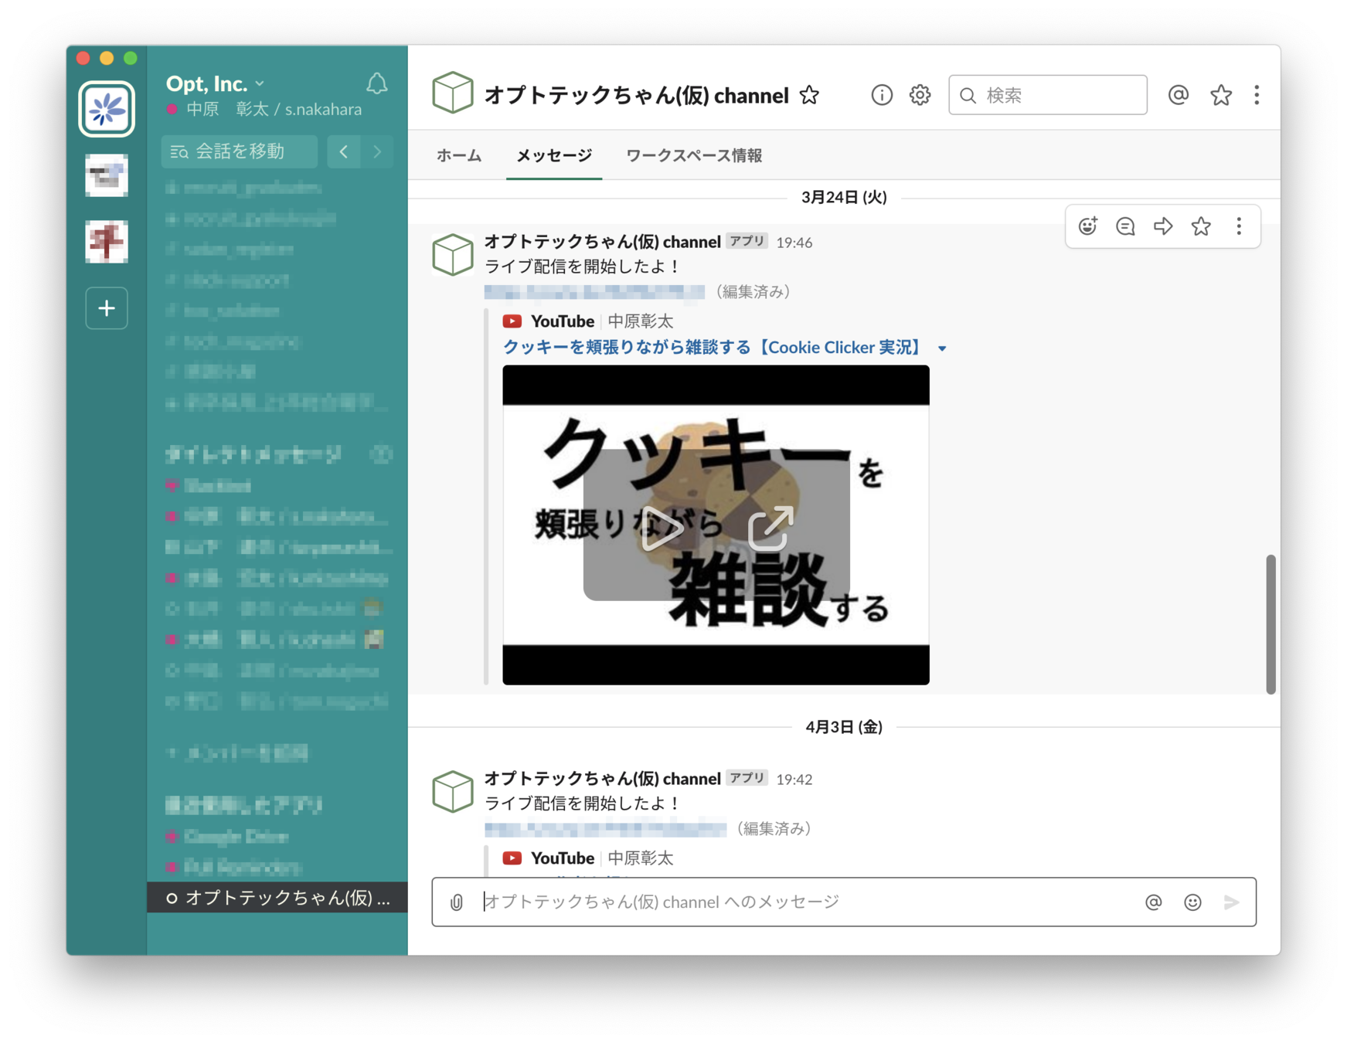Switch to the ワークスペース情報 tab
This screenshot has height=1043, width=1347.
pos(693,155)
